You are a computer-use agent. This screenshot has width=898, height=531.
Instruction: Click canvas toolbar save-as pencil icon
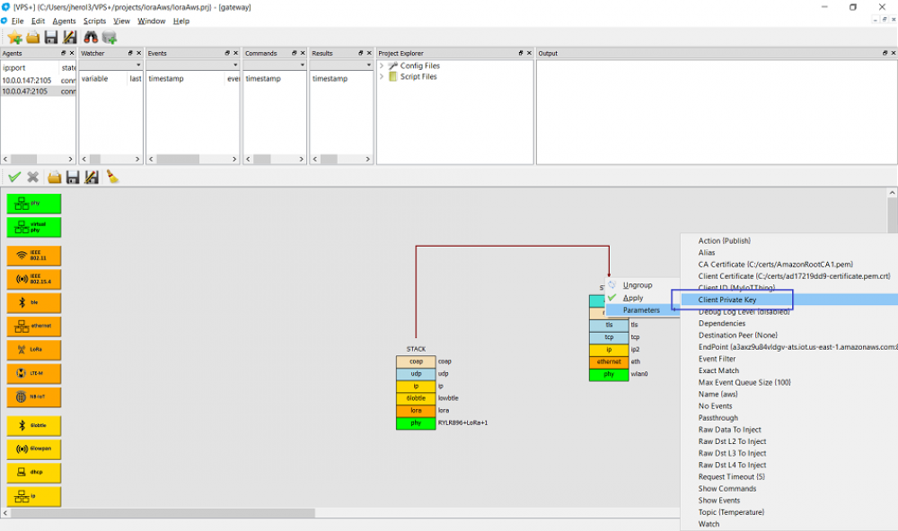[92, 178]
